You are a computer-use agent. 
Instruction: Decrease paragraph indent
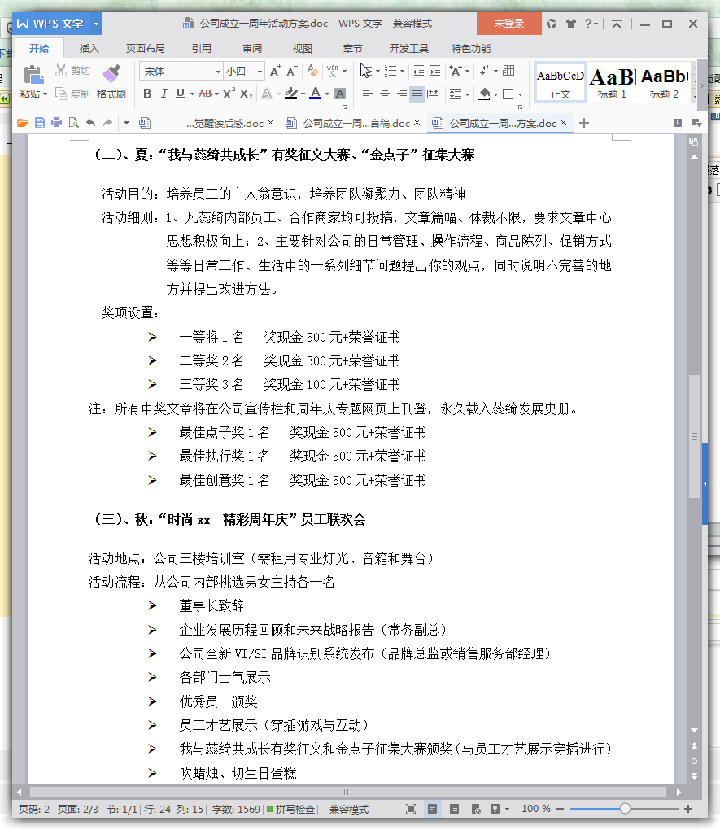point(419,71)
